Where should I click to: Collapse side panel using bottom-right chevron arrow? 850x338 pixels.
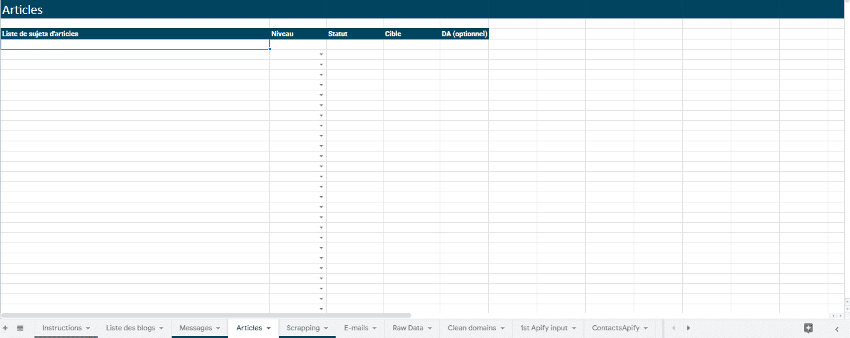(x=837, y=328)
